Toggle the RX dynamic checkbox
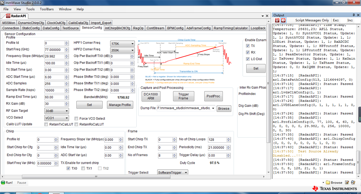This screenshot has width=361, height=194. (248, 52)
